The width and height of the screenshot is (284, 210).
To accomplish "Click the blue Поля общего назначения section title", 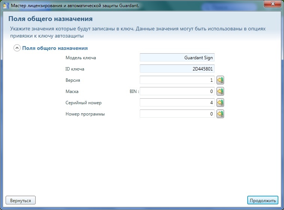I will 55,48.
